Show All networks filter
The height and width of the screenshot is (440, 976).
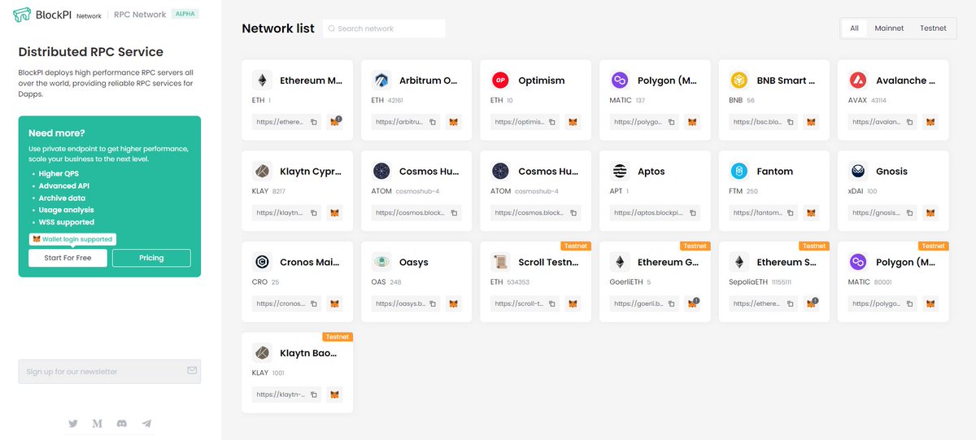point(855,28)
